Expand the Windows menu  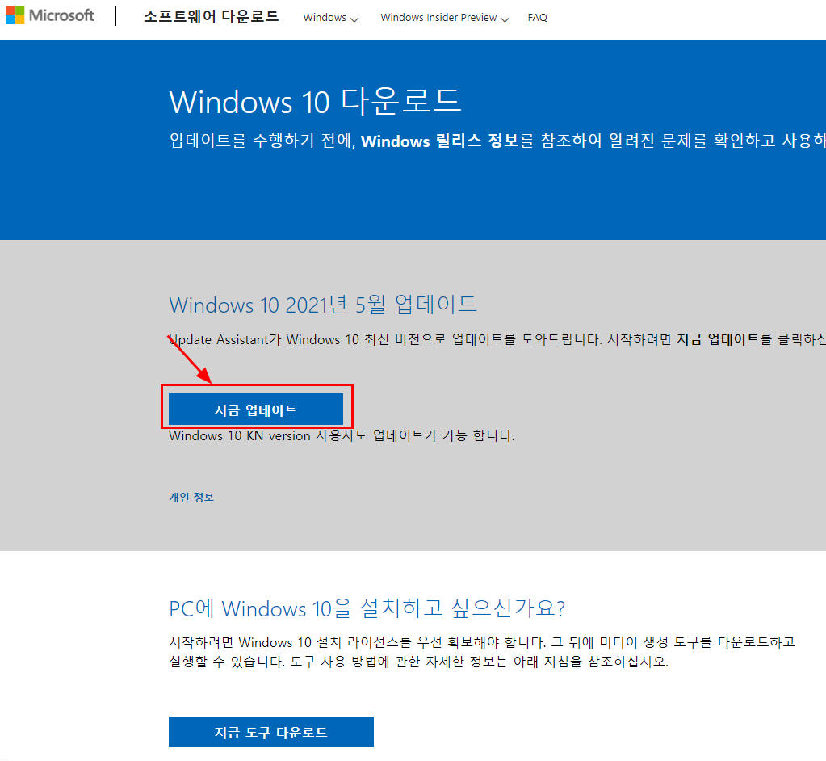pos(330,18)
